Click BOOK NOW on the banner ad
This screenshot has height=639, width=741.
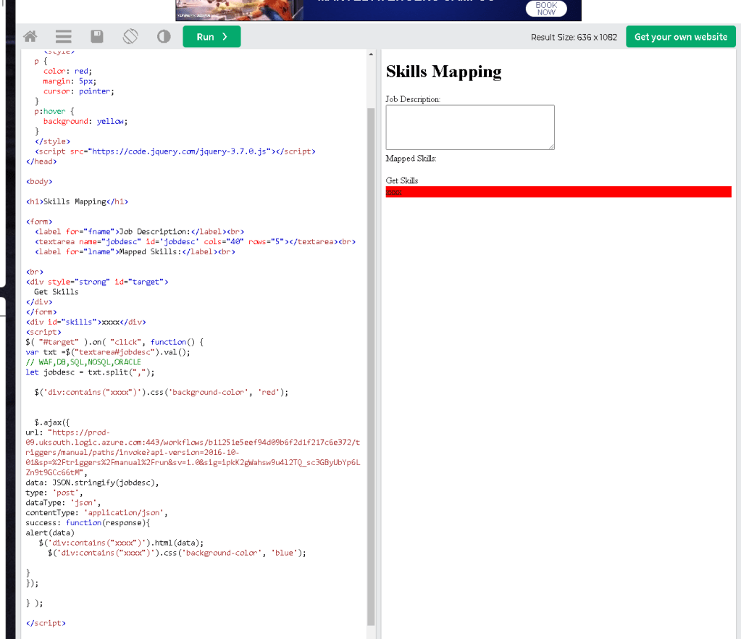(x=546, y=9)
